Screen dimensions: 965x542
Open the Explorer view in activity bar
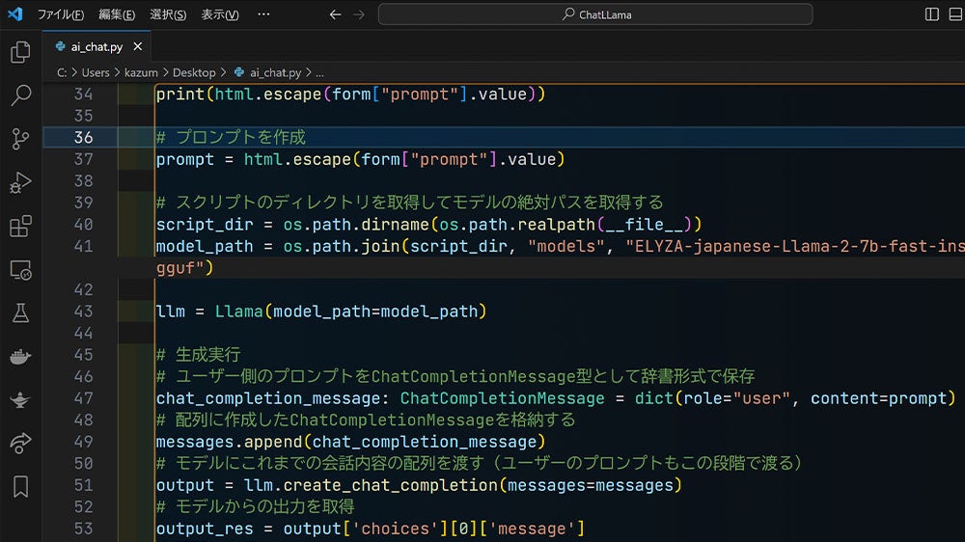pyautogui.click(x=20, y=52)
